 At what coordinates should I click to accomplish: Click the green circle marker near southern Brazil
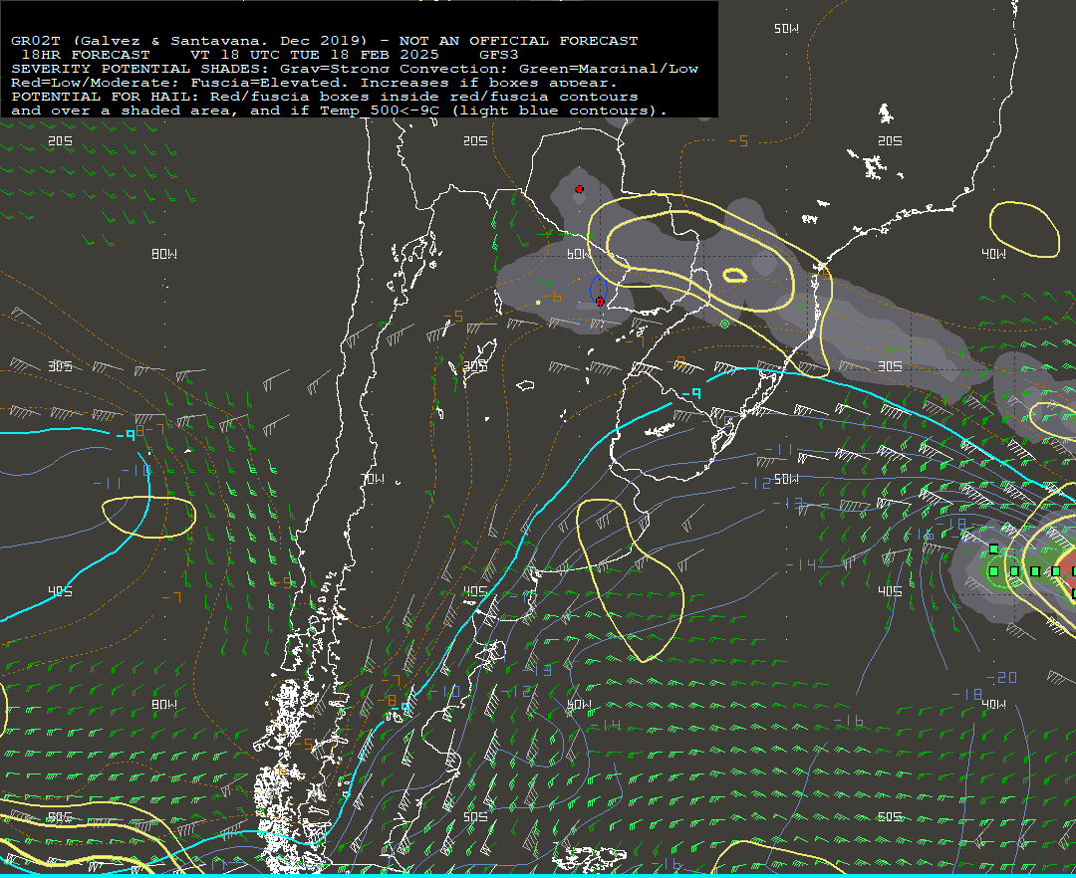pos(724,325)
